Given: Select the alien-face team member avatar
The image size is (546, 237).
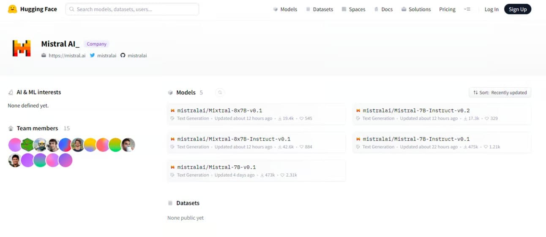Looking at the screenshot, I should pyautogui.click(x=40, y=145).
